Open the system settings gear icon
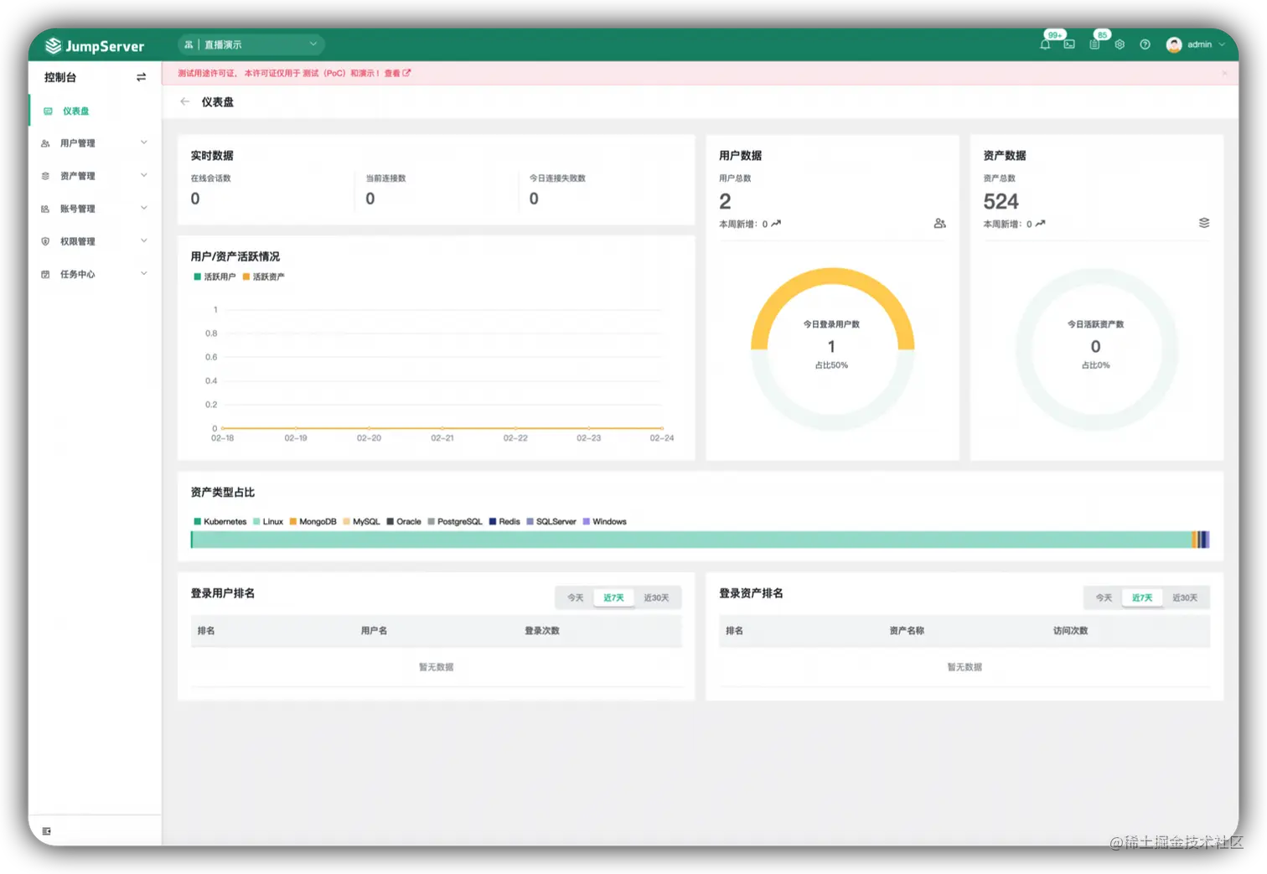The width and height of the screenshot is (1267, 874). (1120, 44)
